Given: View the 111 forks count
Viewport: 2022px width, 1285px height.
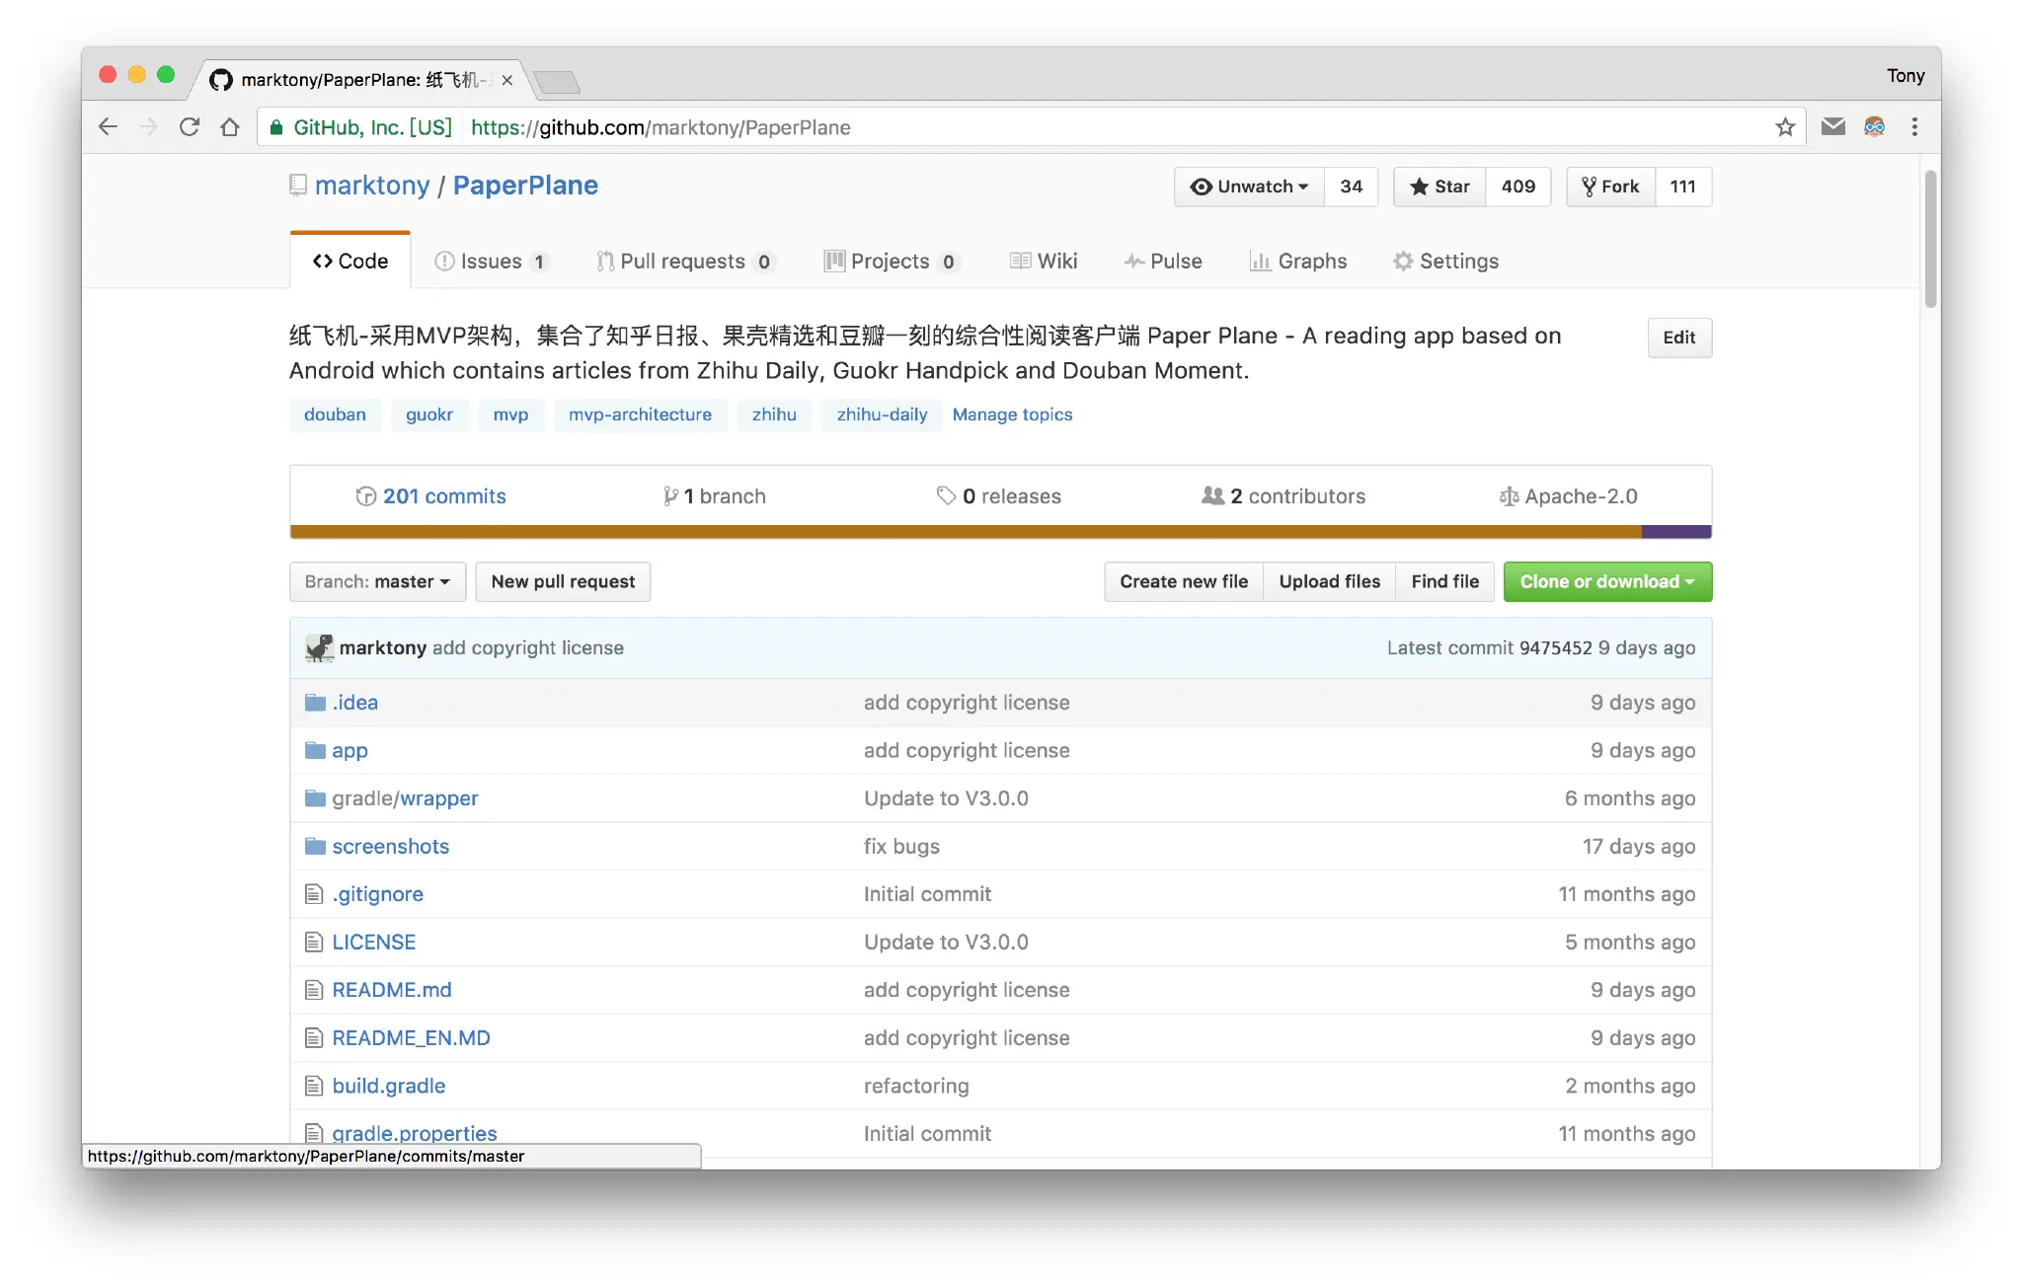Looking at the screenshot, I should pyautogui.click(x=1682, y=187).
